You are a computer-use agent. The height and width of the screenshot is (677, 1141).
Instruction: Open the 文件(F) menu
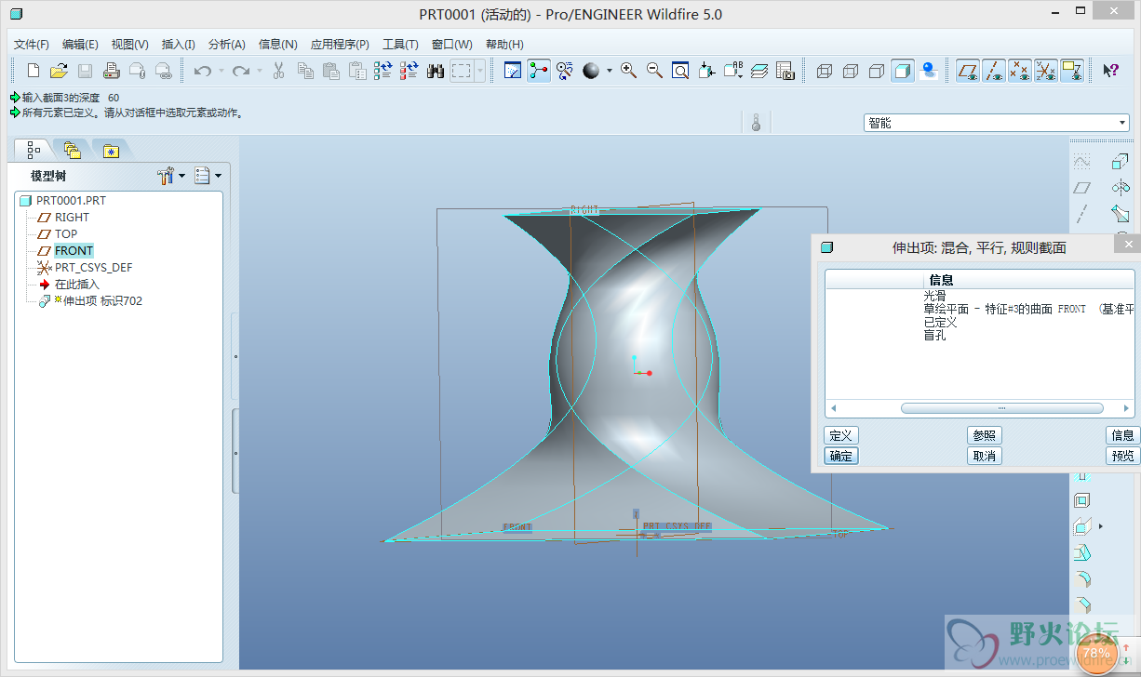pyautogui.click(x=32, y=44)
